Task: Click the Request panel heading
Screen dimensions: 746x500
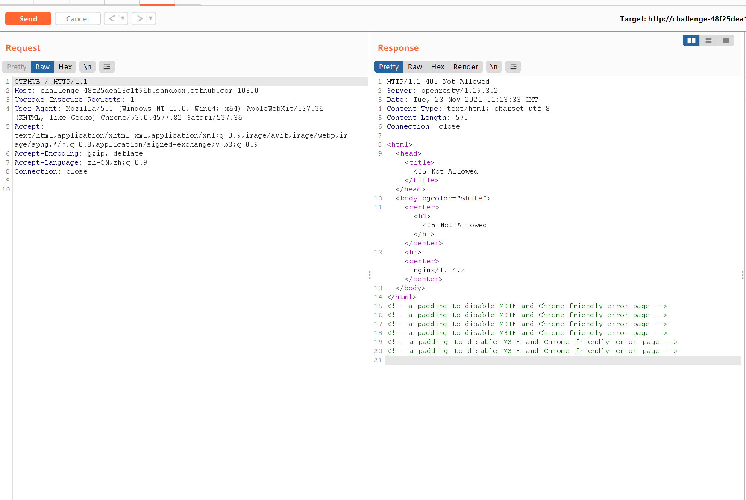Action: click(x=23, y=48)
